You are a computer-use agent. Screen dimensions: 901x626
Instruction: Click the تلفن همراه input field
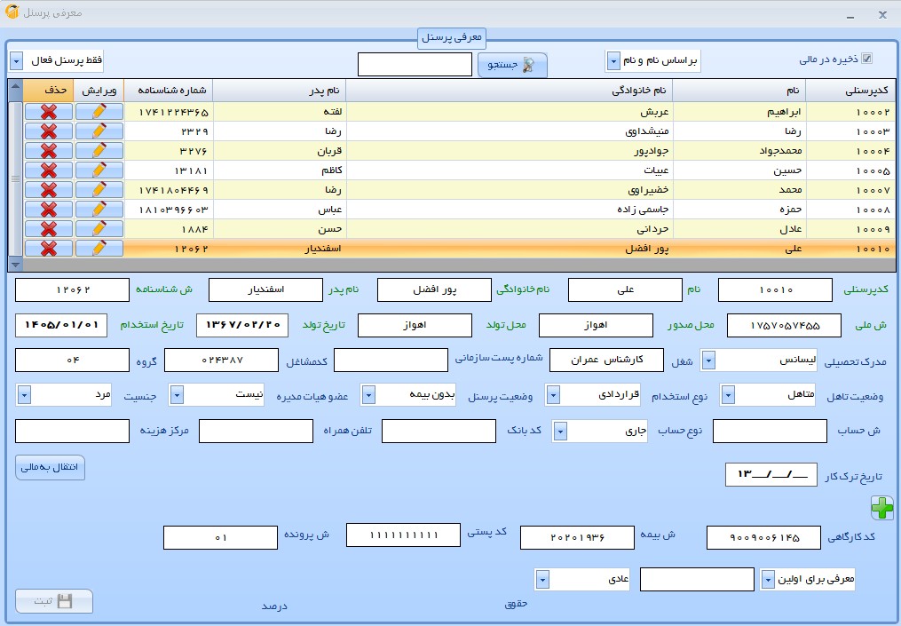[x=256, y=432]
